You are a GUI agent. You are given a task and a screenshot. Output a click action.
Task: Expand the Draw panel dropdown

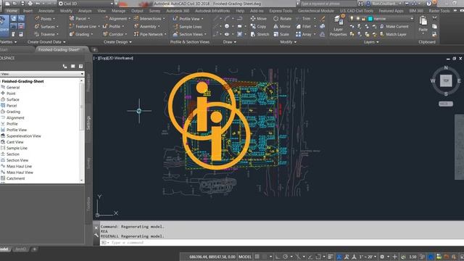230,42
